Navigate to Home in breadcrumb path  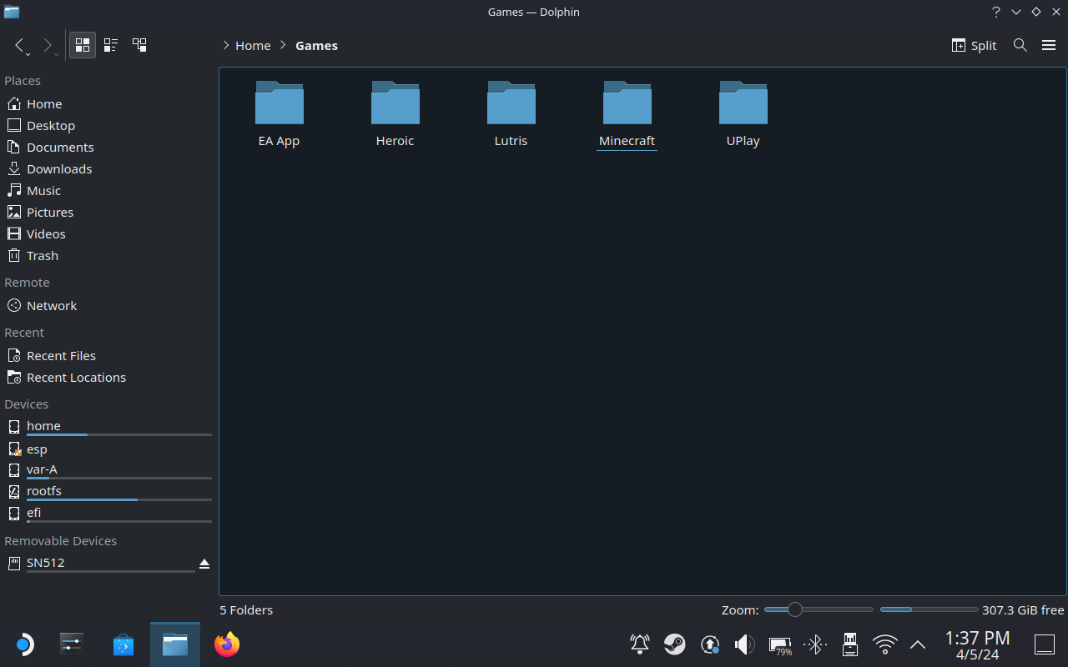tap(253, 46)
